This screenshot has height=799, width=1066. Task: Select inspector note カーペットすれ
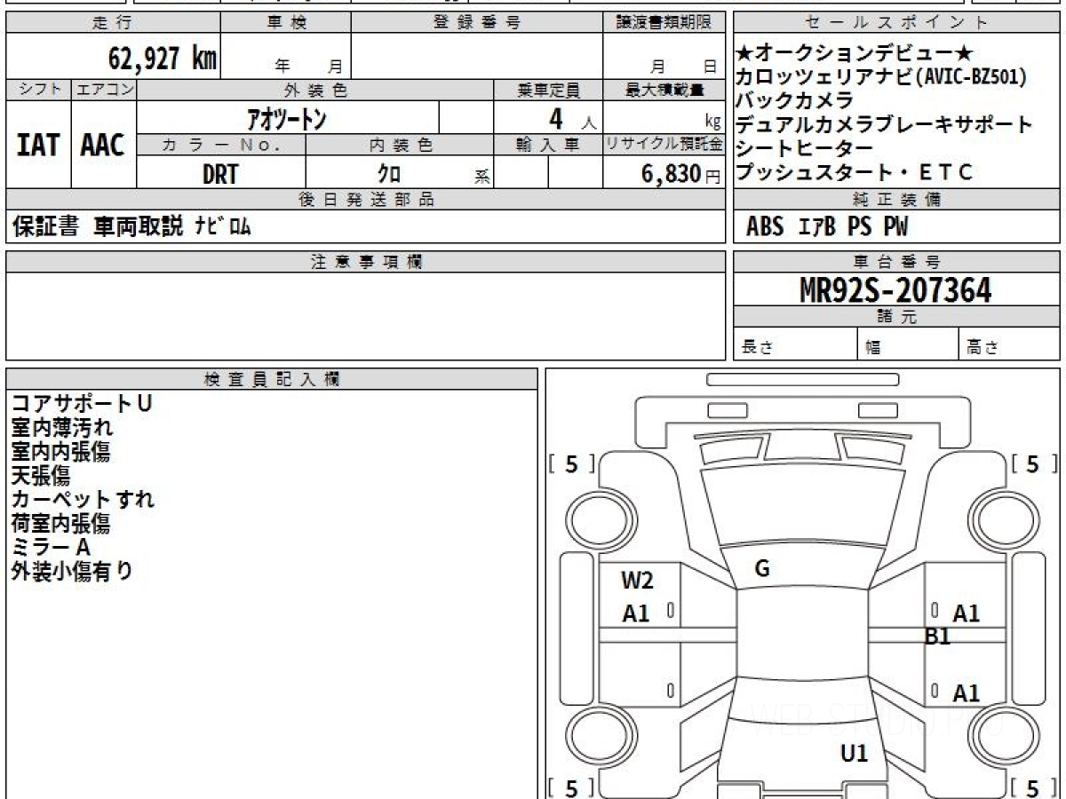pos(83,500)
